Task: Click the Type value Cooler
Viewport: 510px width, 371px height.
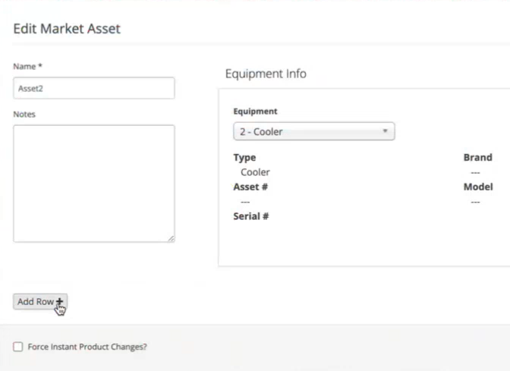Action: [x=255, y=172]
